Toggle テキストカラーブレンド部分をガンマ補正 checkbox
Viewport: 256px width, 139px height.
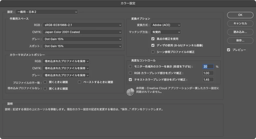pyautogui.click(x=130, y=80)
